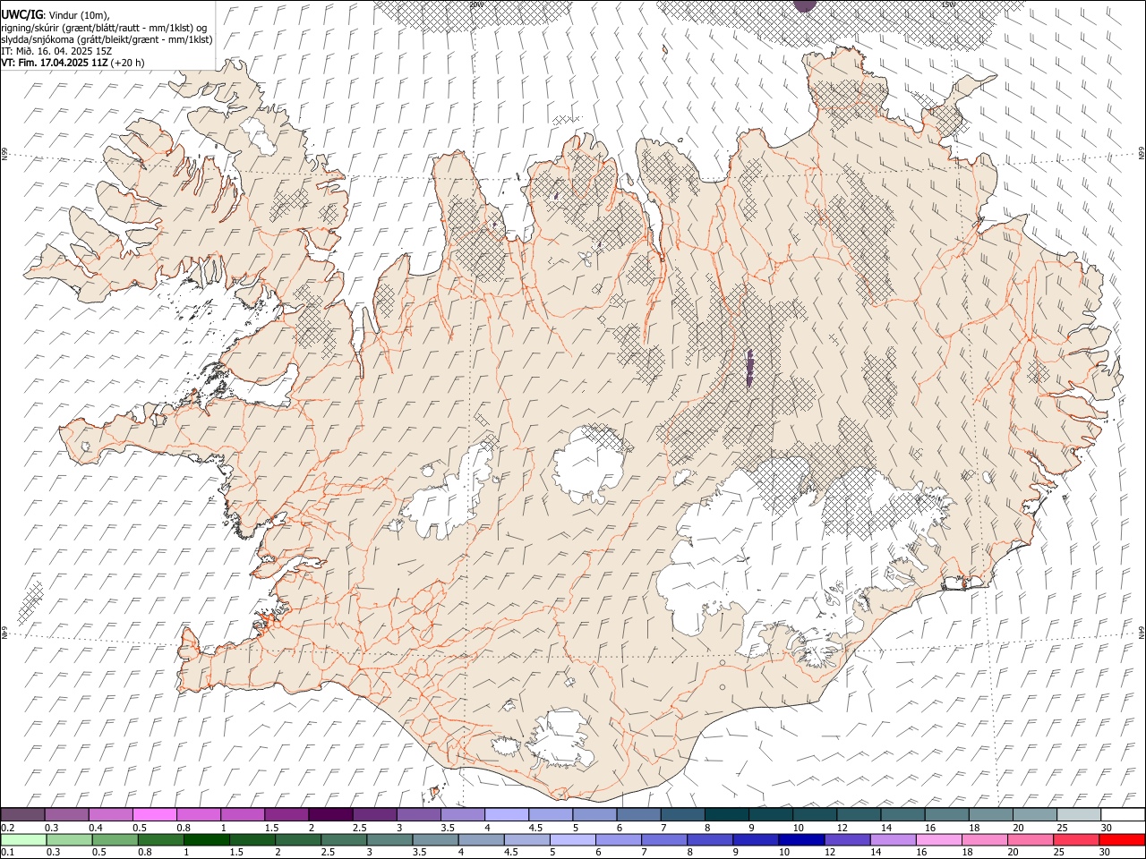Select the darkest purple snow swatch labeled 2

[x=331, y=814]
